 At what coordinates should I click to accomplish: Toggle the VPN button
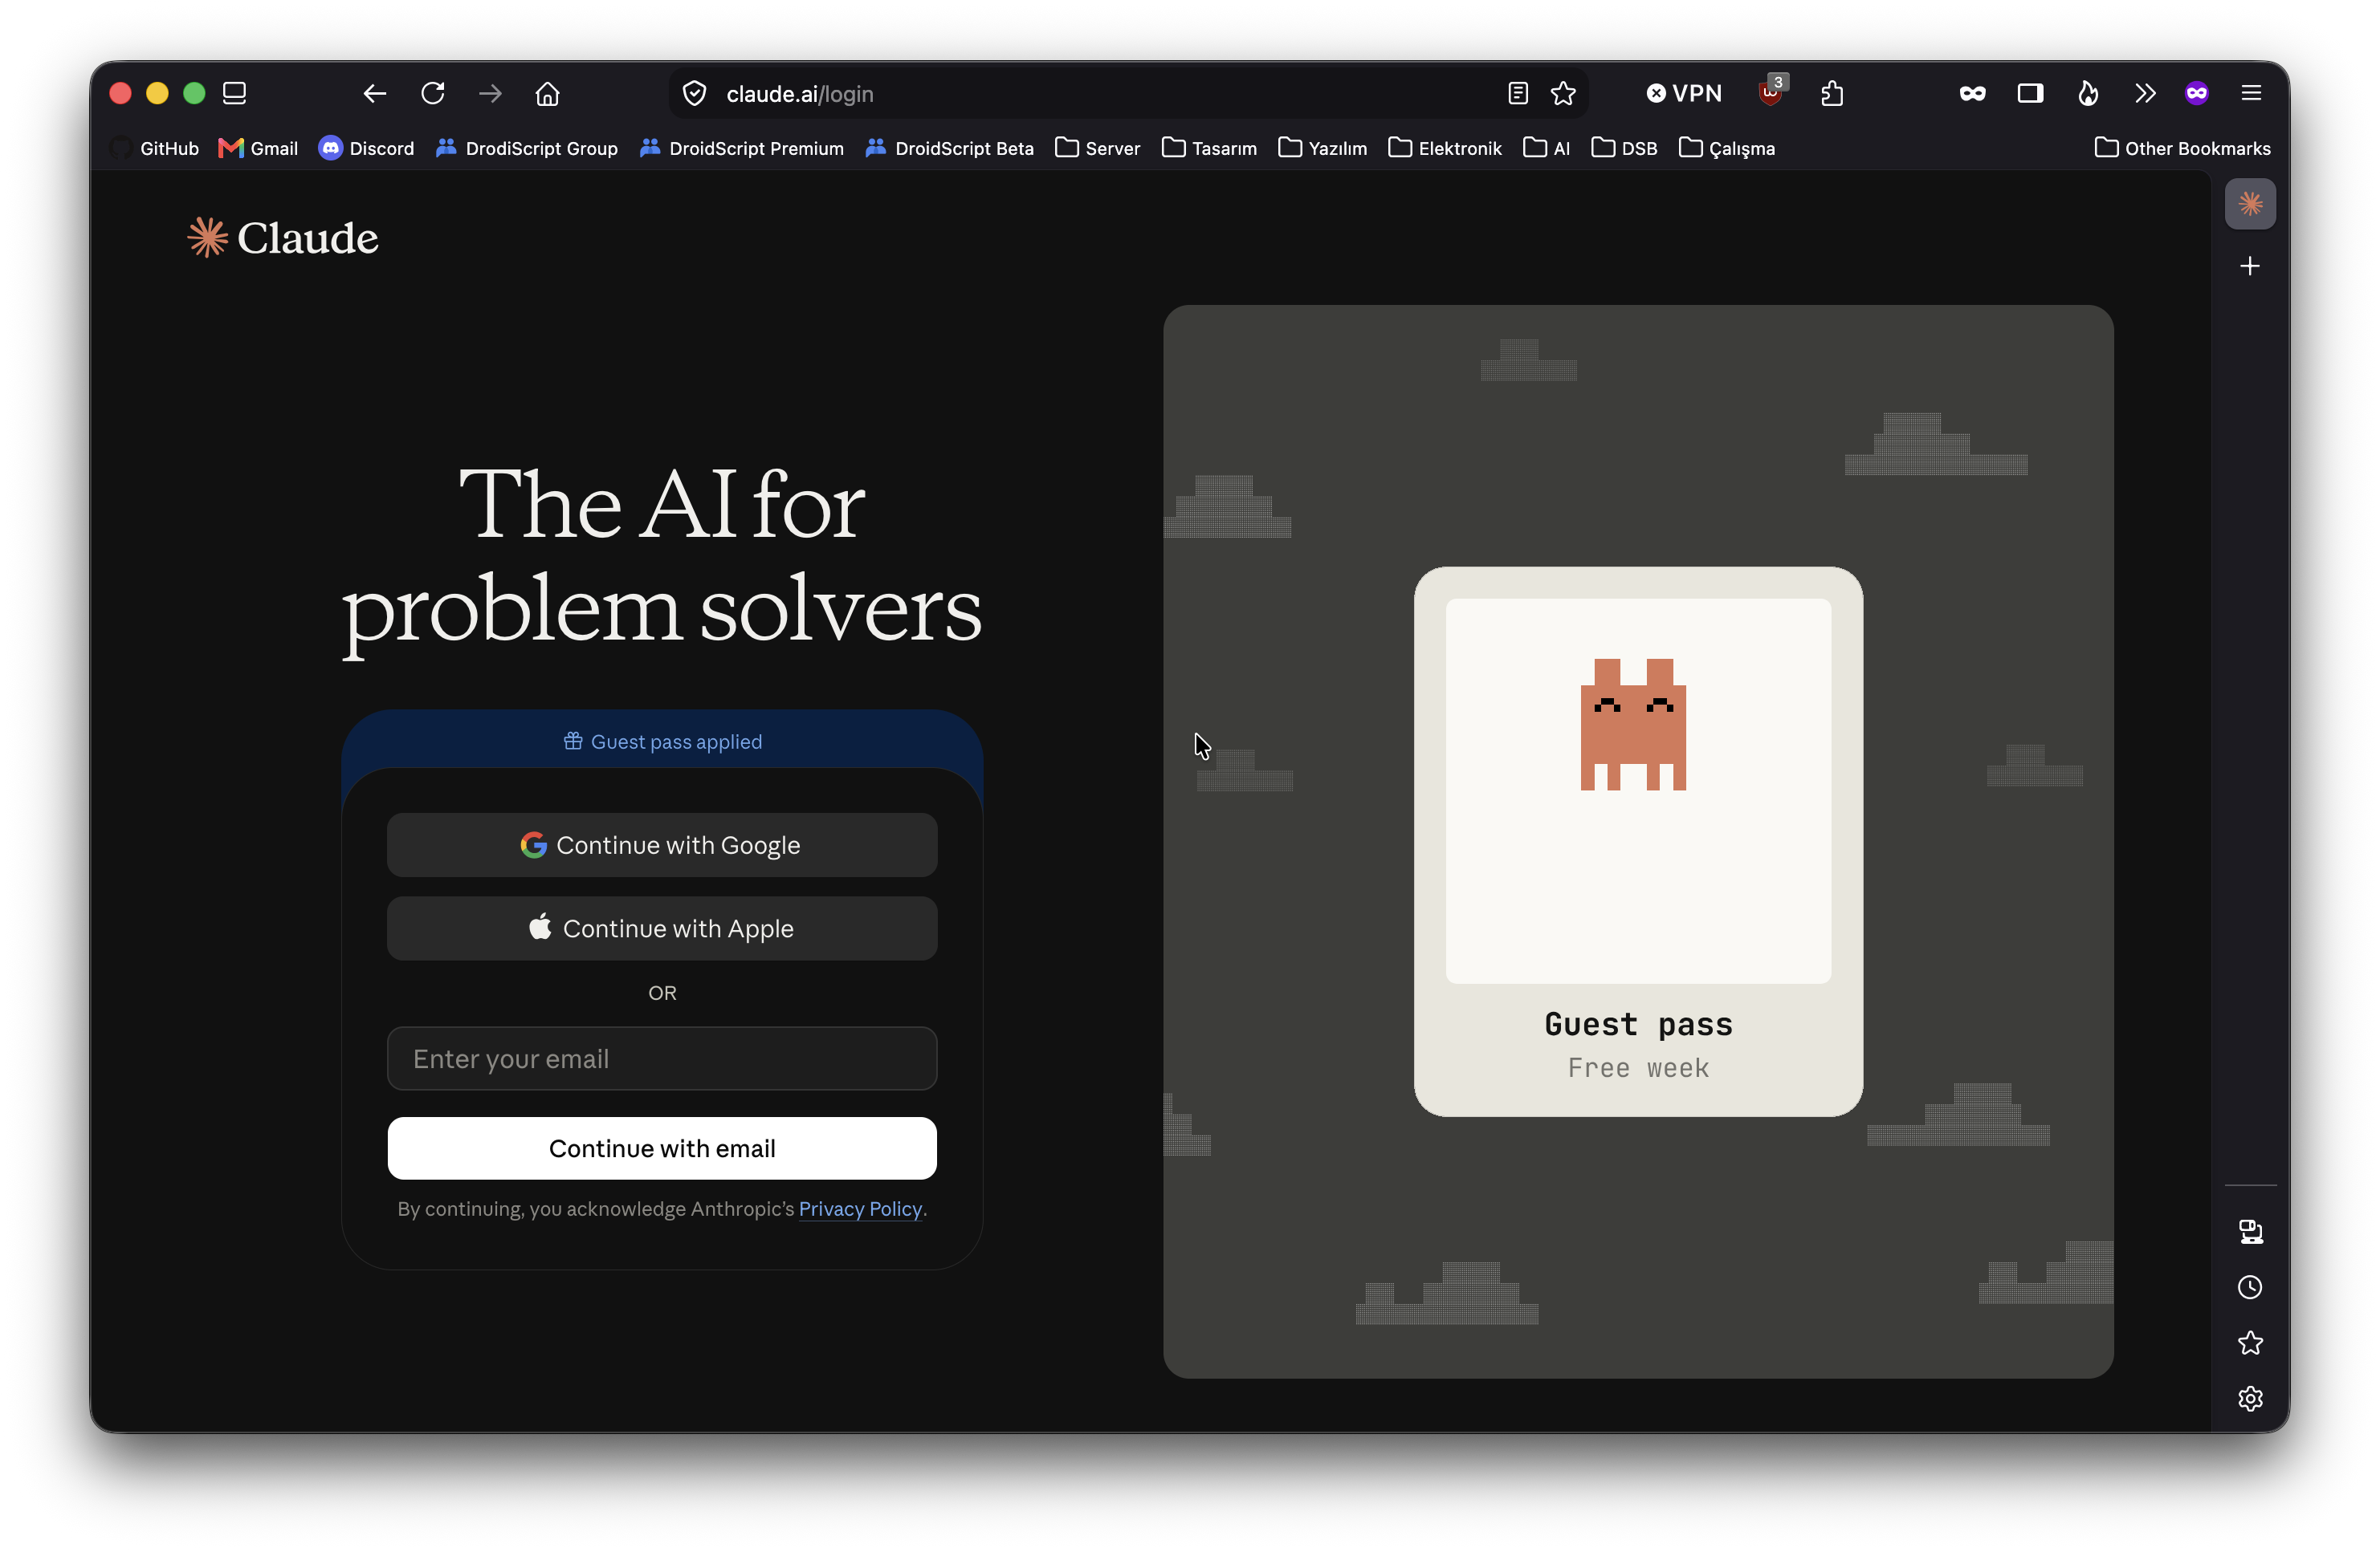1684,94
